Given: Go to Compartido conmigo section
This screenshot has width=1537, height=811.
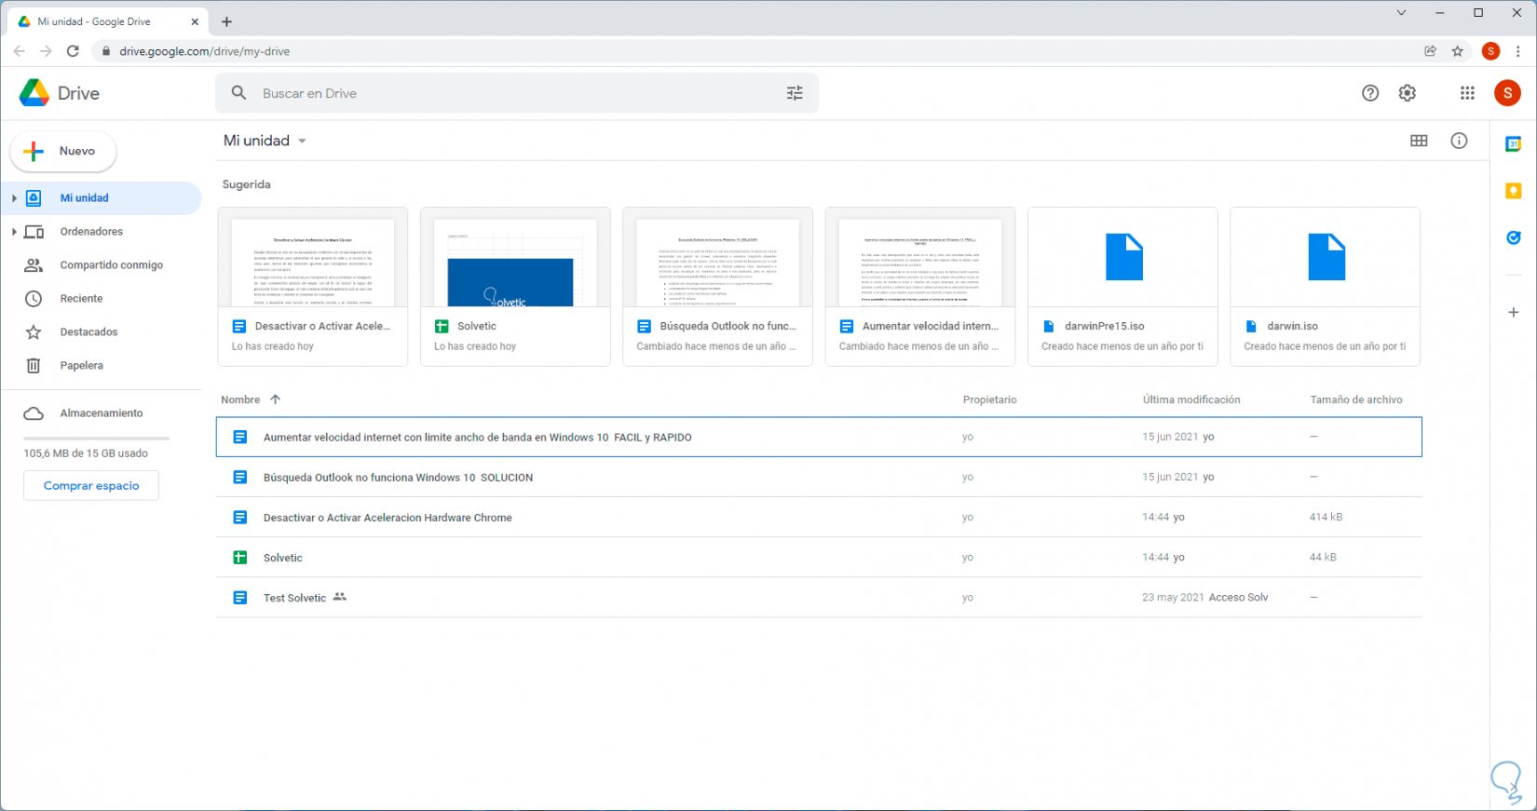Looking at the screenshot, I should coord(111,265).
